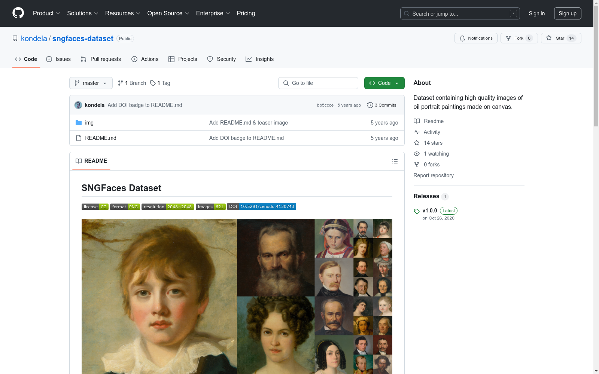The height and width of the screenshot is (374, 599).
Task: Click the license CC badge
Action: [x=95, y=207]
